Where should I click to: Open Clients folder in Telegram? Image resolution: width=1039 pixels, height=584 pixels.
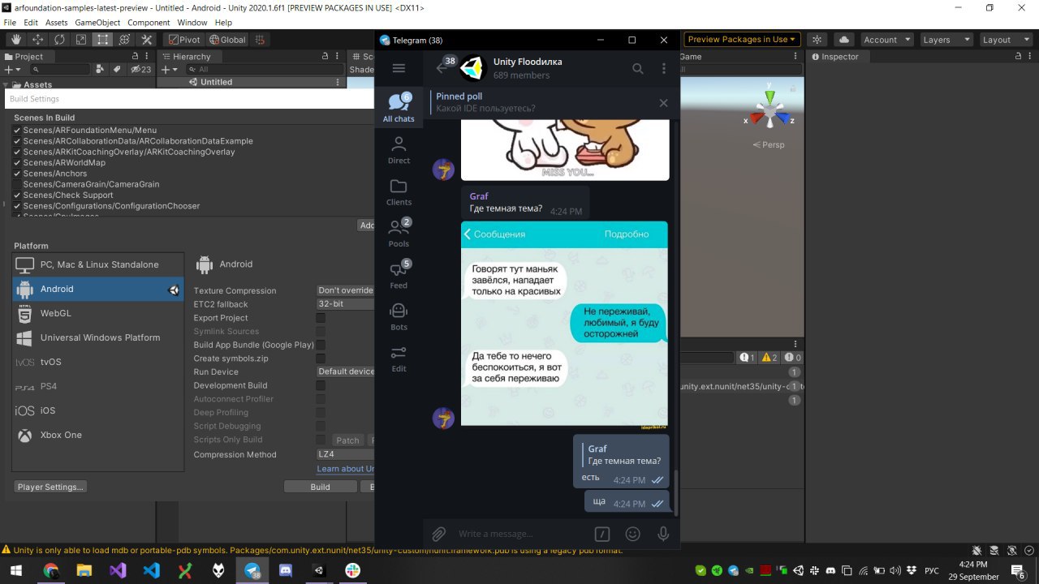(399, 191)
